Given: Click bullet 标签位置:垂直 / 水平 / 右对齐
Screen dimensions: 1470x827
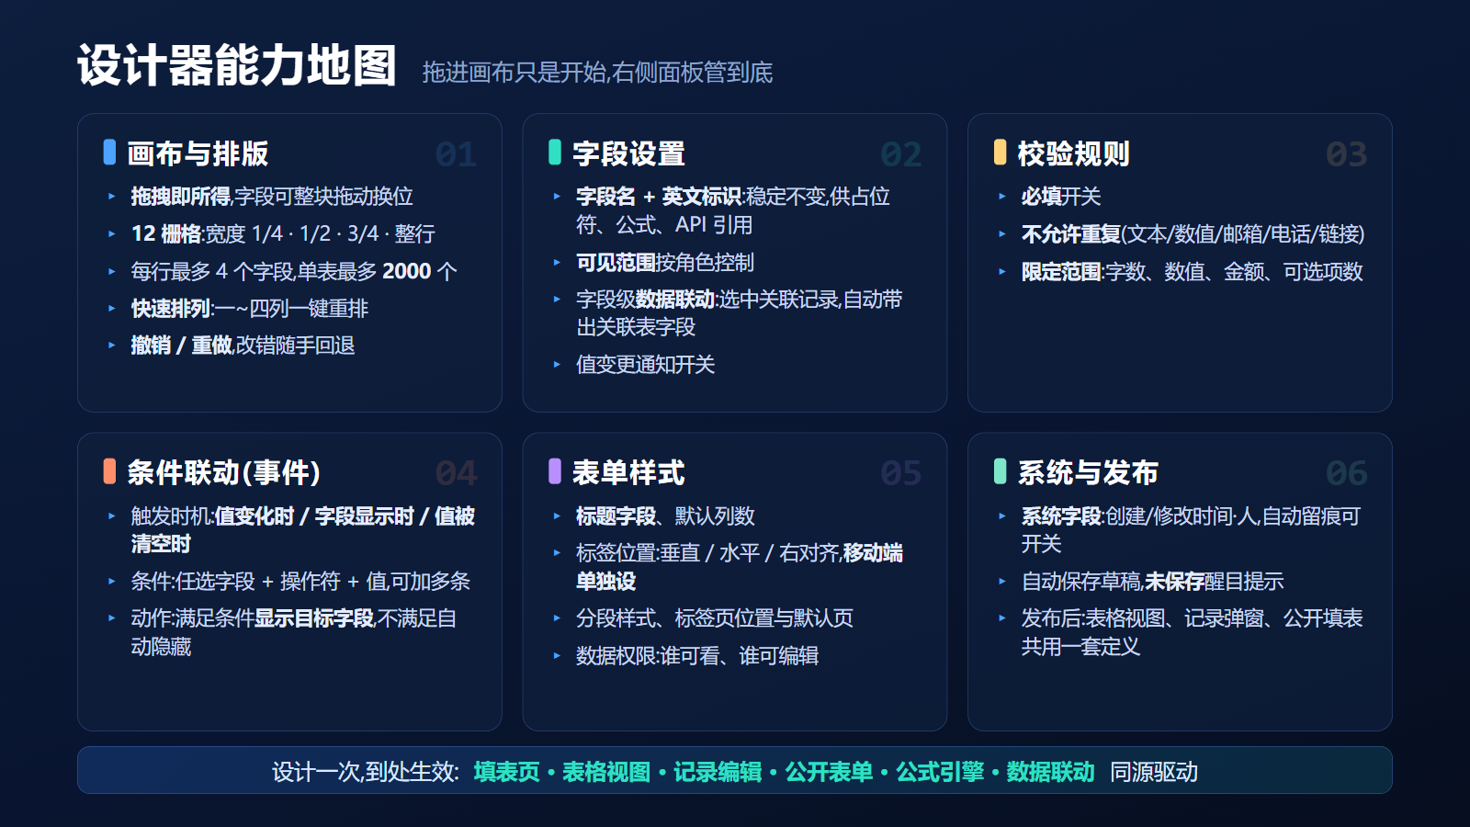Looking at the screenshot, I should pos(740,567).
